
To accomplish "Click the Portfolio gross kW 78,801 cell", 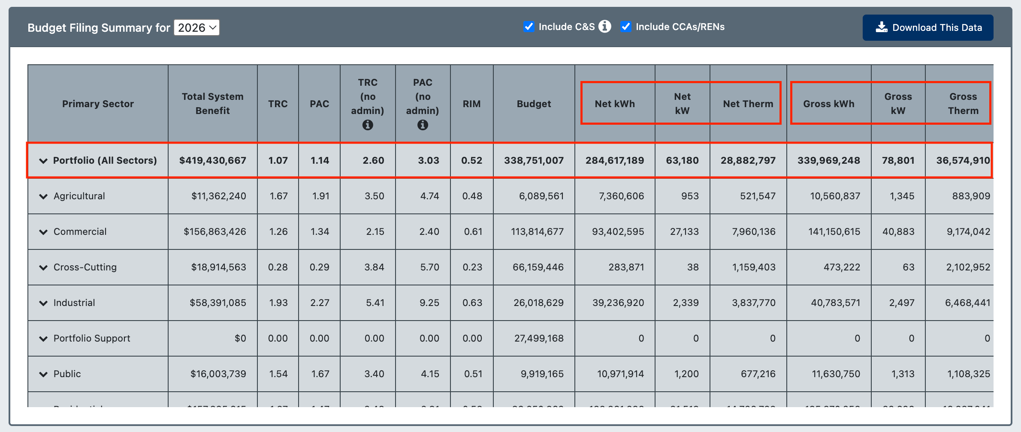I will click(x=898, y=160).
